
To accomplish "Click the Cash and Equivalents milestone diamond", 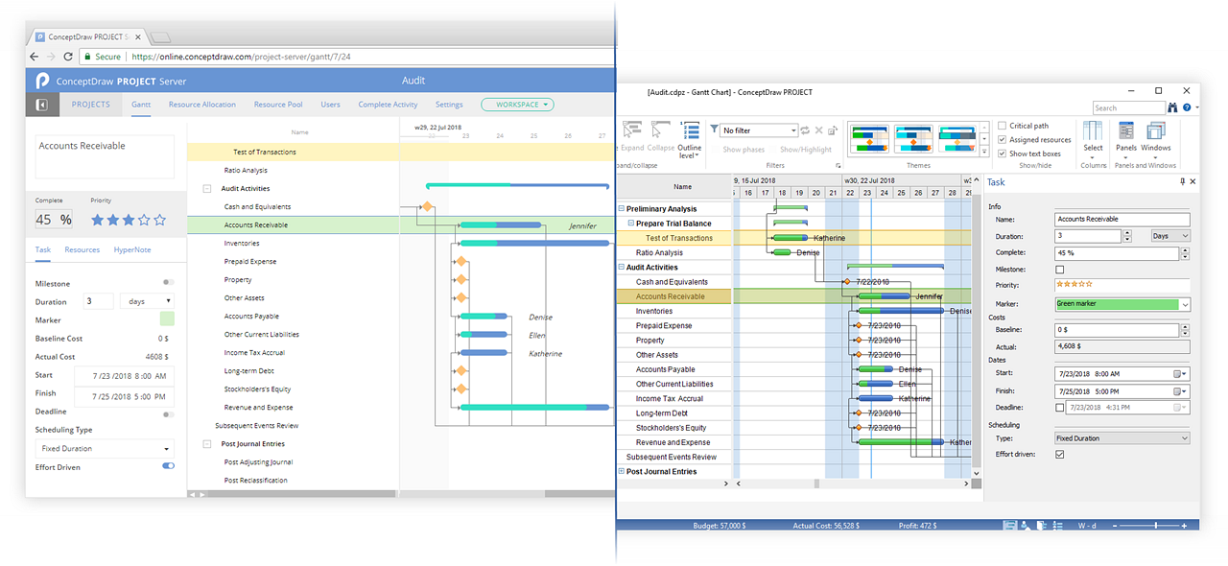I will [x=427, y=206].
